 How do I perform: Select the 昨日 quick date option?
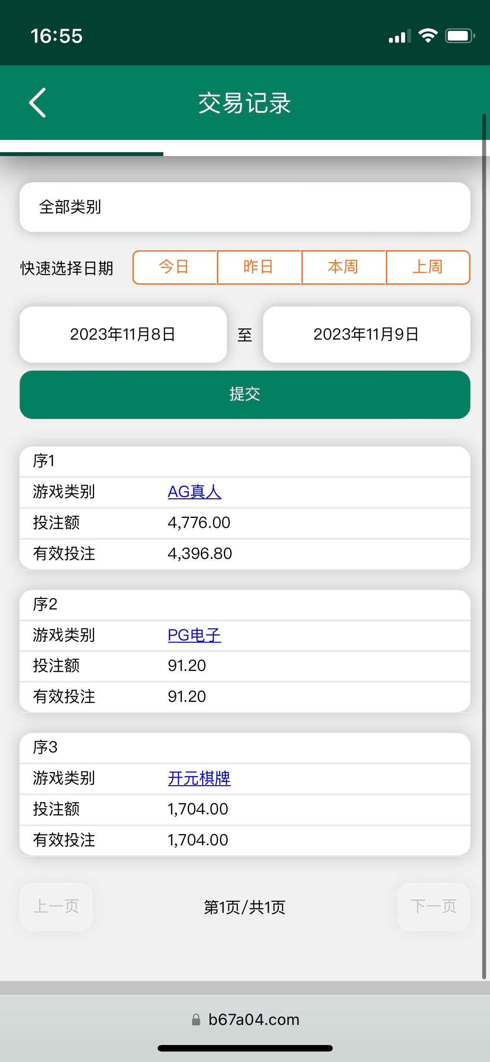click(259, 267)
